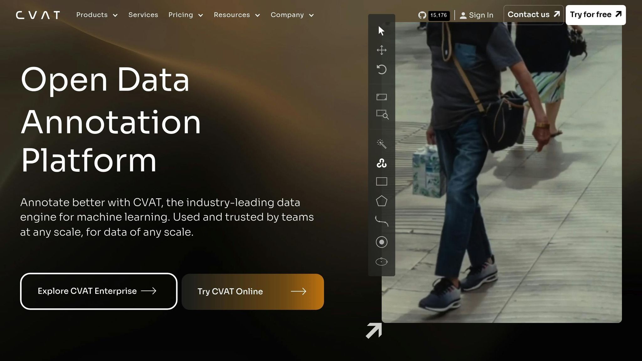Image resolution: width=642 pixels, height=361 pixels.
Task: Open the Services page
Action: point(143,15)
